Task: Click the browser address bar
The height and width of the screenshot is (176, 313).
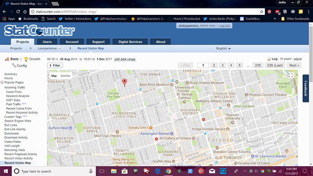Action: [x=147, y=12]
